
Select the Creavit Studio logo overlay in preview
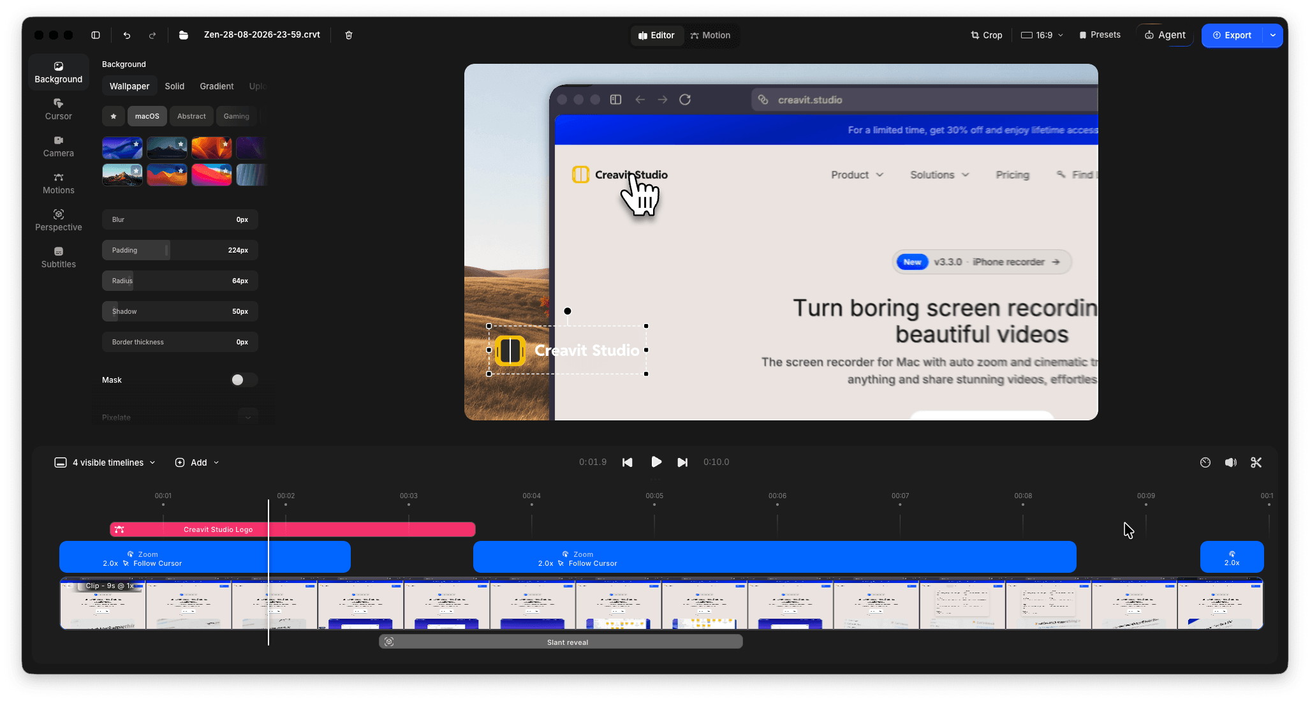click(x=568, y=350)
